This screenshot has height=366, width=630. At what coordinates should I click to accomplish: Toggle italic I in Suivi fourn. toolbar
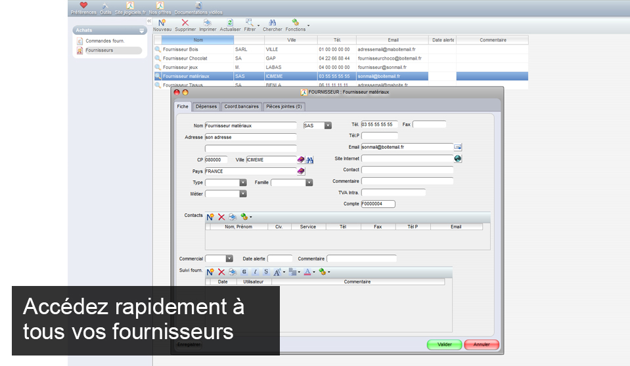(x=255, y=272)
